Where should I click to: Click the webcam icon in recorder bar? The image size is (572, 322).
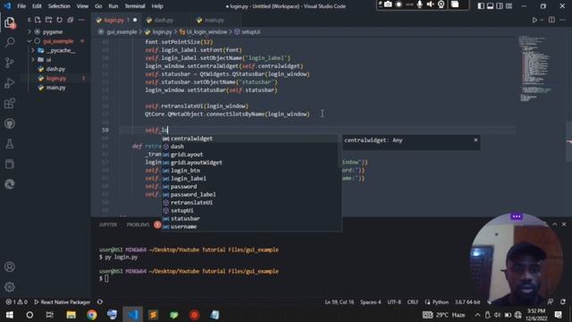[441, 4]
